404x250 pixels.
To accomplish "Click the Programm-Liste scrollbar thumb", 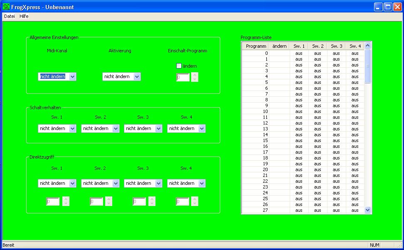I will [368, 66].
